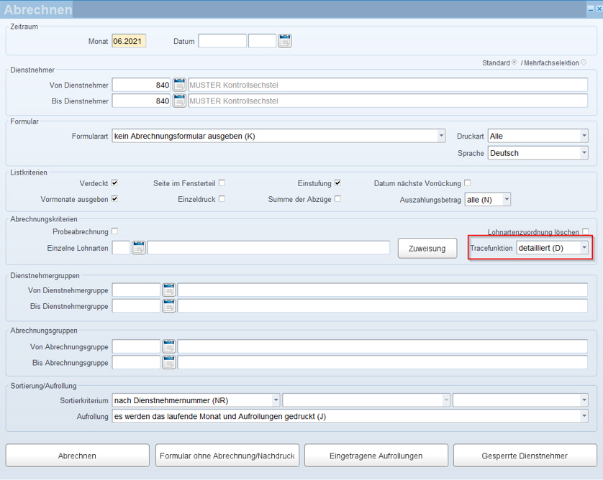Select the Mehrfachselektion radio button

tap(584, 63)
